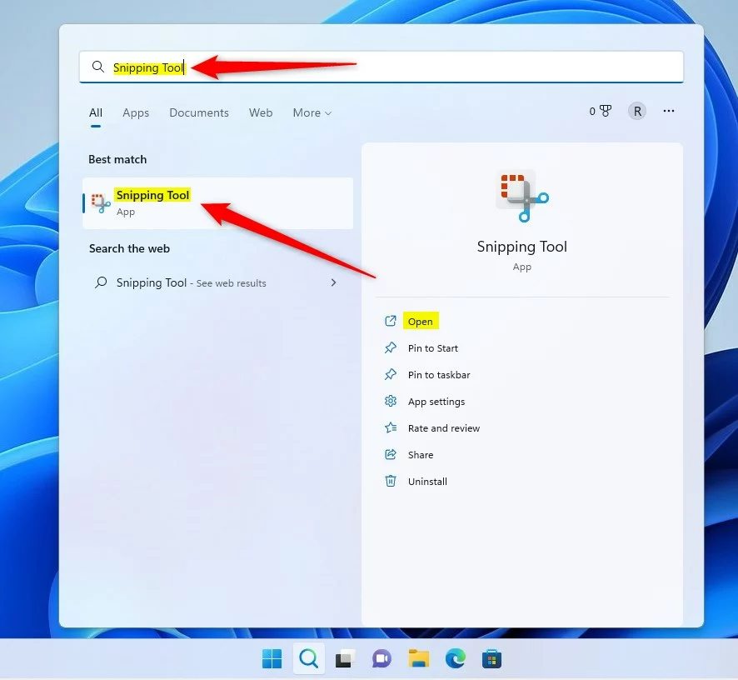Click the large Snipping Tool app icon
This screenshot has height=680, width=738.
click(x=522, y=196)
